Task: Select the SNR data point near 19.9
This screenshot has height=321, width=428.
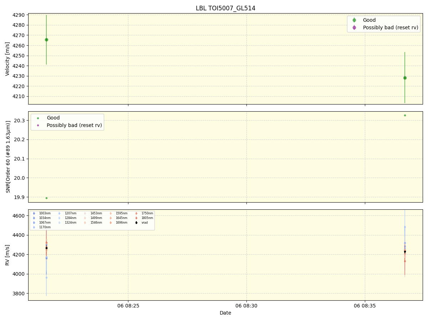Action: (46, 198)
